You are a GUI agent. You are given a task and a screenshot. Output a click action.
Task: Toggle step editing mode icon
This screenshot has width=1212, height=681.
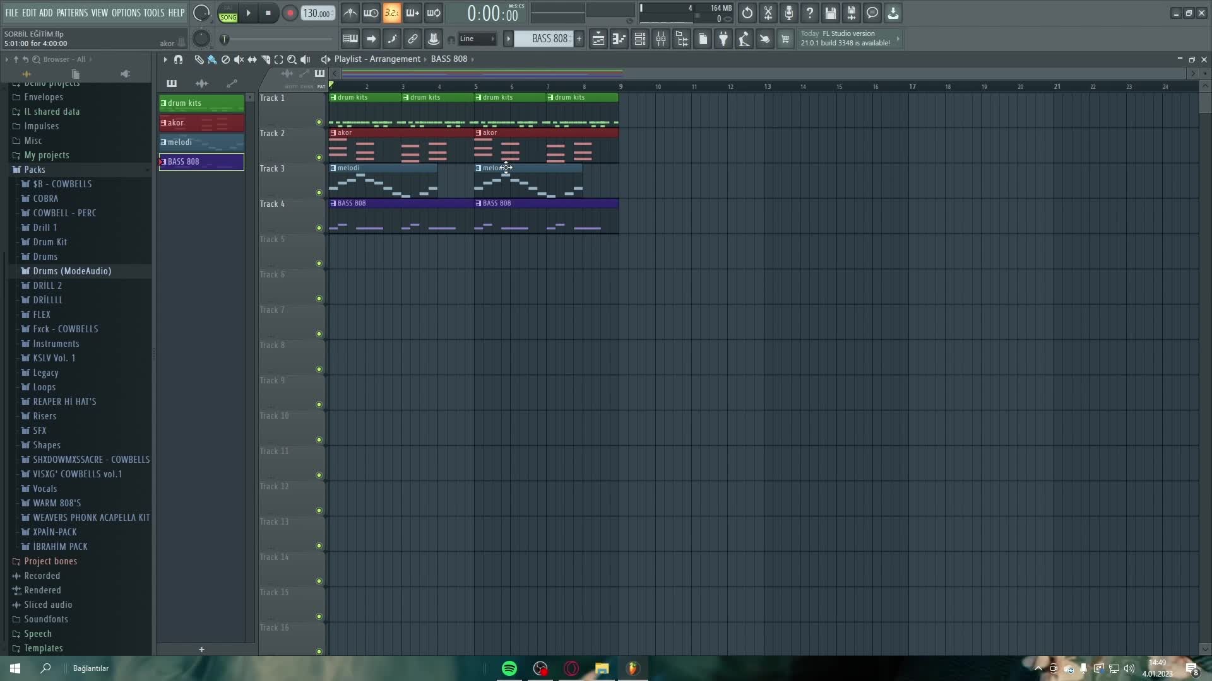coord(392,39)
